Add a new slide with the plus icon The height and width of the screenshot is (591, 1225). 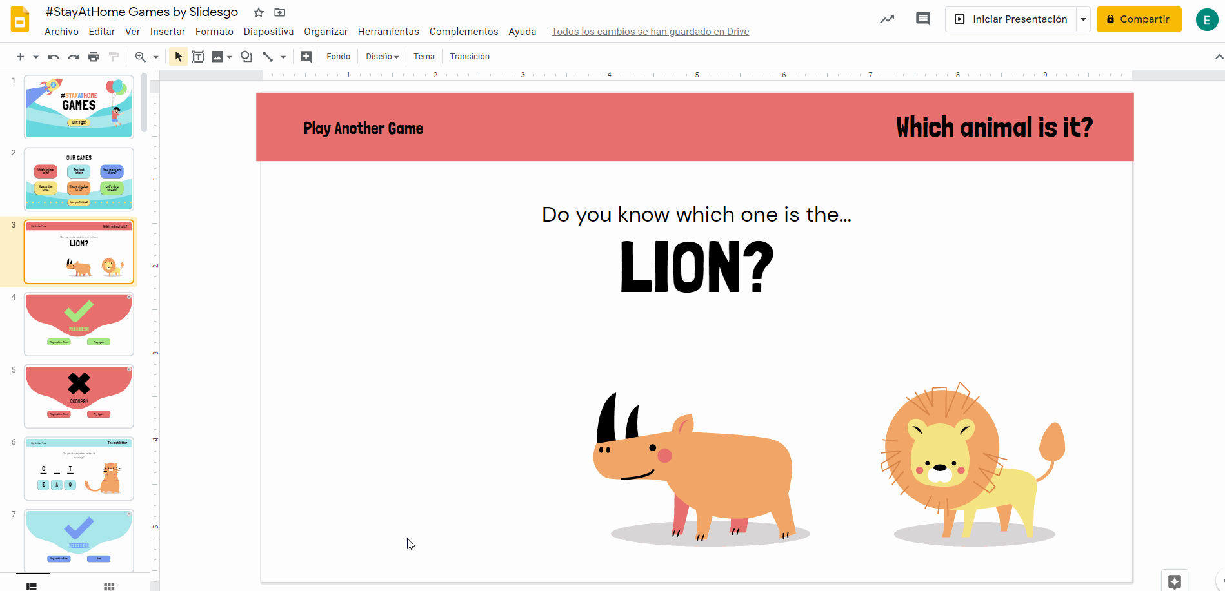point(21,57)
